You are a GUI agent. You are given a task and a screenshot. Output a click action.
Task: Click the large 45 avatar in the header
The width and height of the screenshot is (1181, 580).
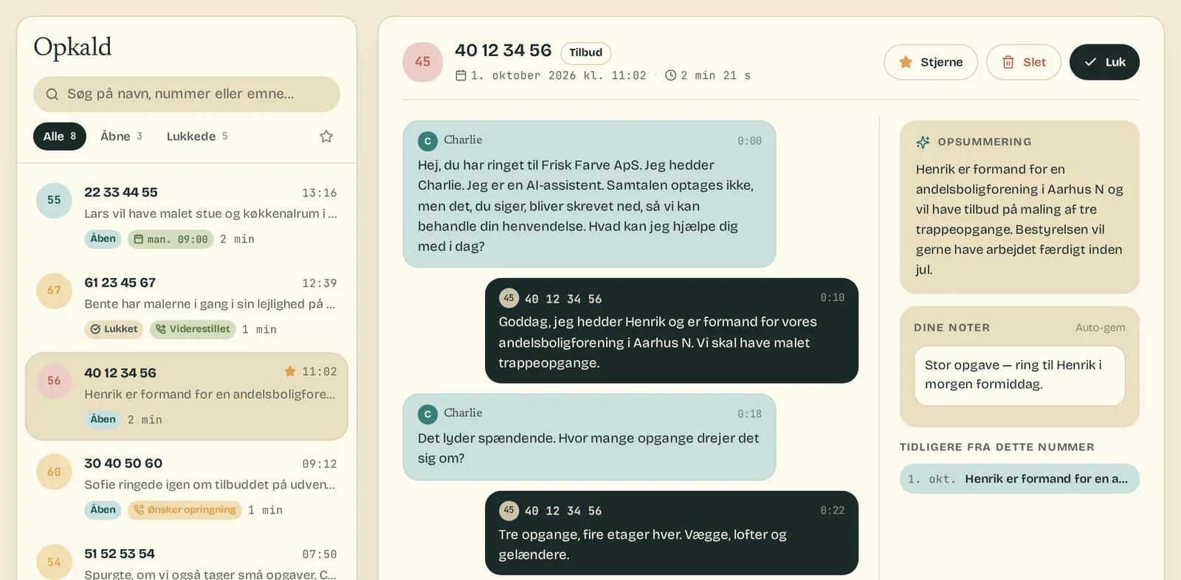[x=423, y=62]
